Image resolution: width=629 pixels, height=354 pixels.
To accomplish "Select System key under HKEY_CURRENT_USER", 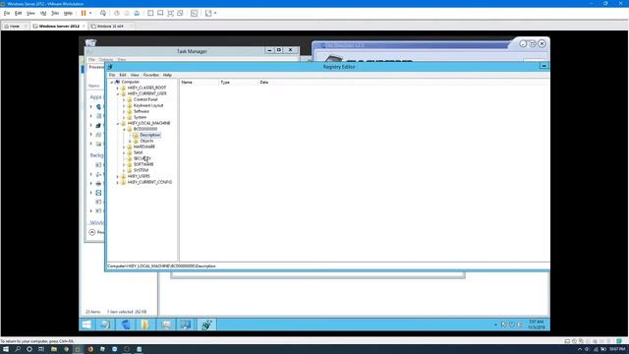I will point(140,117).
